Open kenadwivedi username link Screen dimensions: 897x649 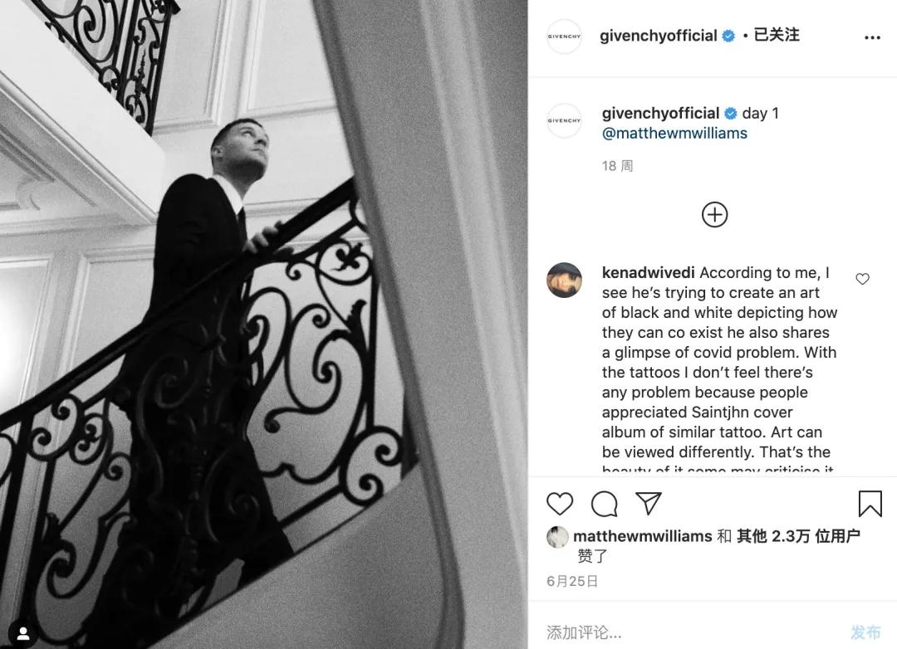[x=648, y=273]
